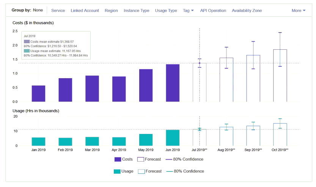Expand the More dropdown menu
This screenshot has width=316, height=187.
click(x=299, y=11)
